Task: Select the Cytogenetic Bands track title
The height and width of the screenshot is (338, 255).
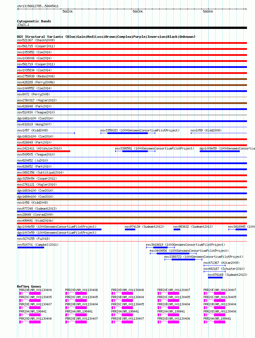Action: [x=34, y=21]
